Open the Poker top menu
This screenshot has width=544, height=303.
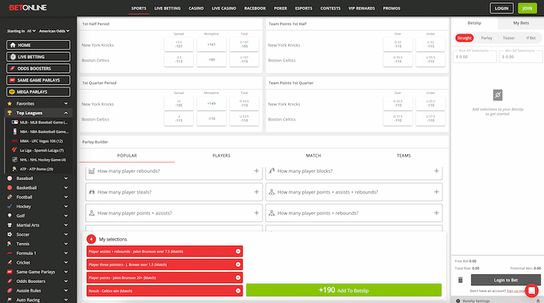280,8
